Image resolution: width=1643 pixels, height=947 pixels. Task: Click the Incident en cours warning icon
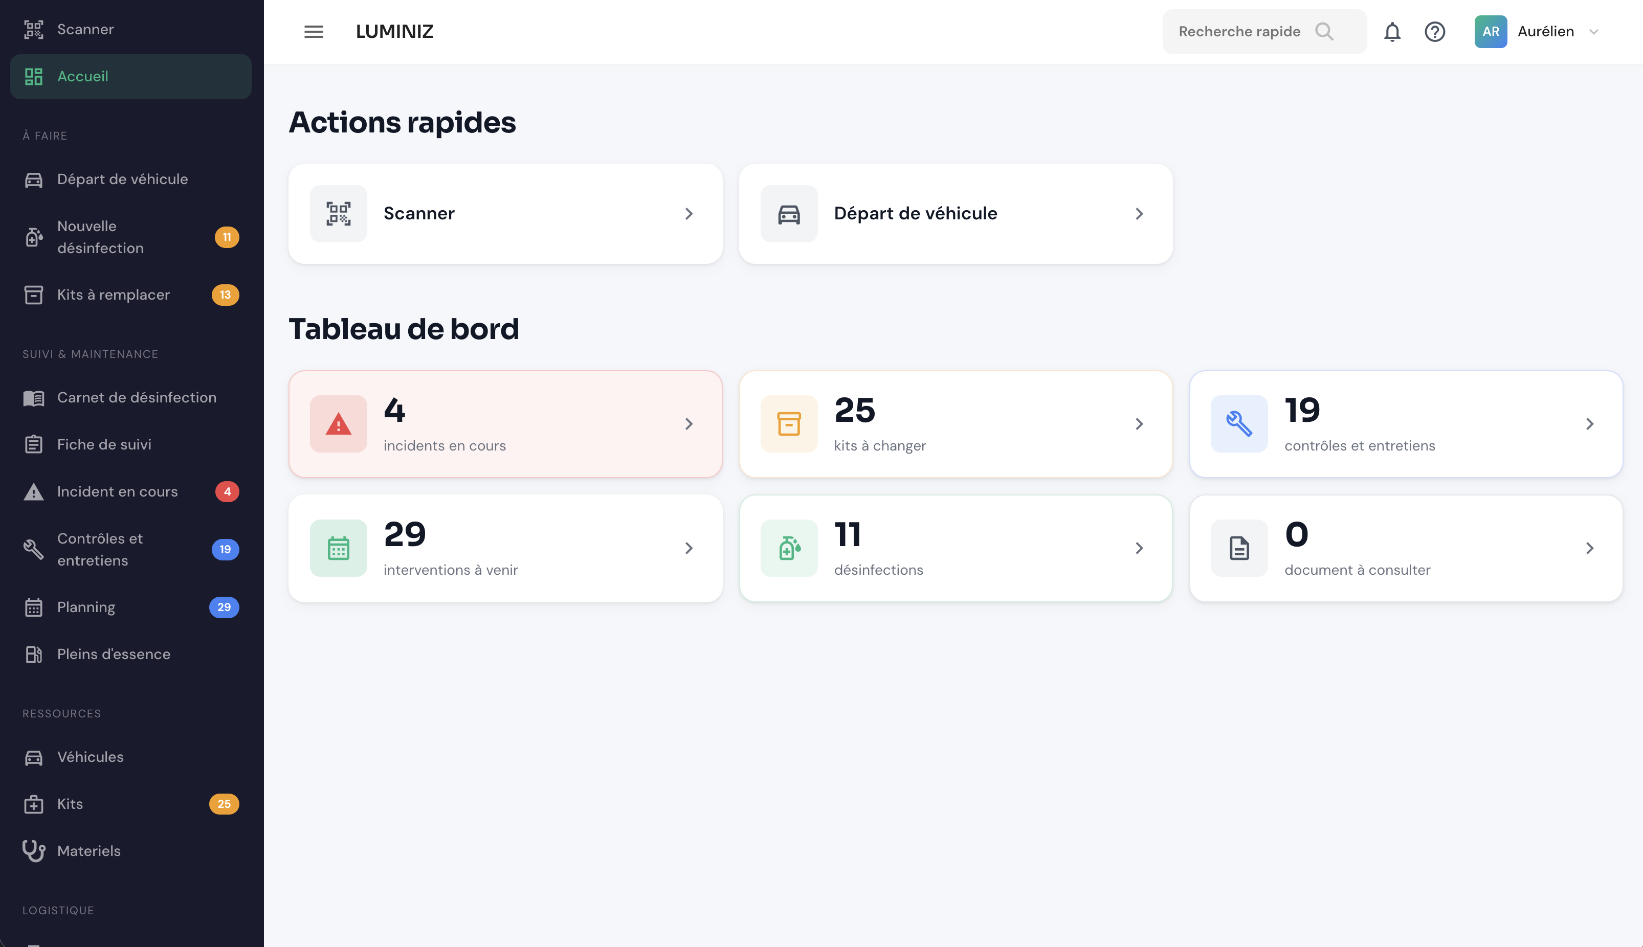[x=33, y=491]
